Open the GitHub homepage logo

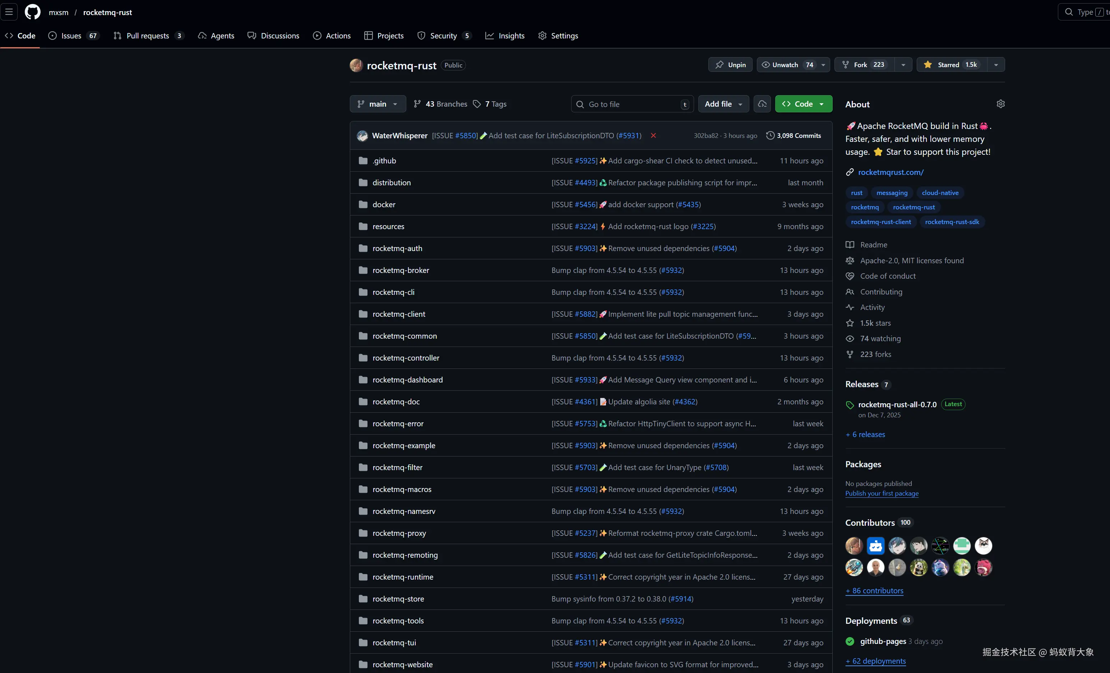[x=32, y=12]
